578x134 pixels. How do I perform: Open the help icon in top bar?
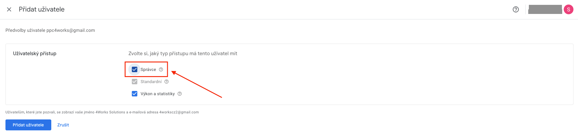point(516,9)
